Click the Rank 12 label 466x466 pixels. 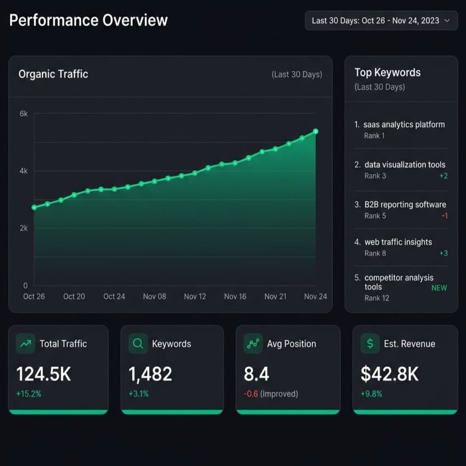tap(377, 298)
